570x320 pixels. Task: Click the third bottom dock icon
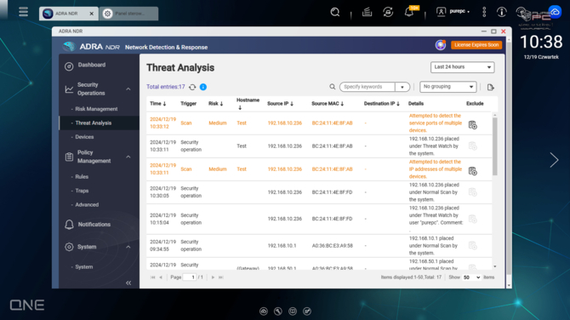pos(293,311)
